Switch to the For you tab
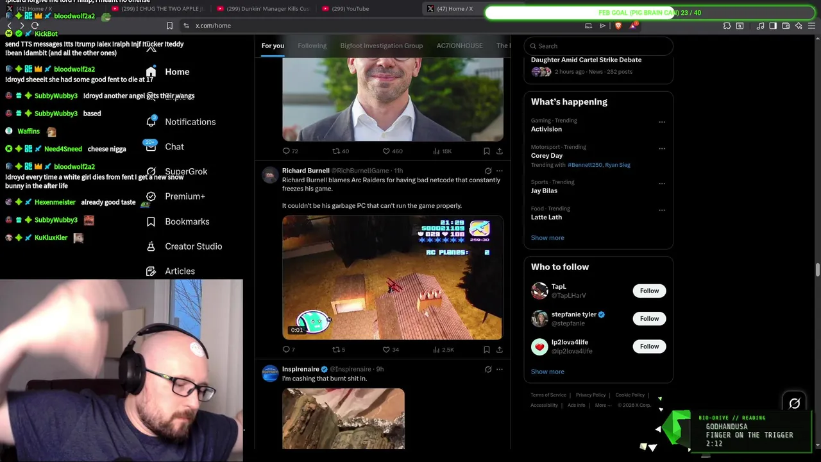The width and height of the screenshot is (821, 462). point(273,46)
